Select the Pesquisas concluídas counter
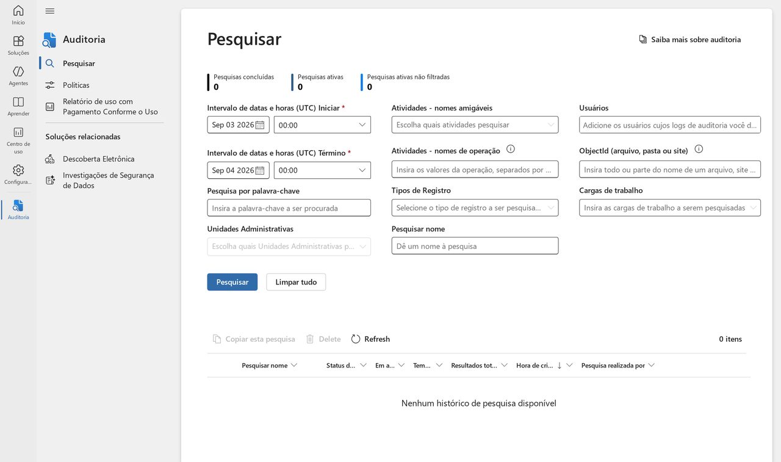 (x=241, y=82)
